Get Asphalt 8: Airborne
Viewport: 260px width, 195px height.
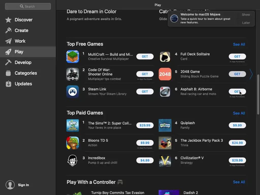(x=237, y=91)
